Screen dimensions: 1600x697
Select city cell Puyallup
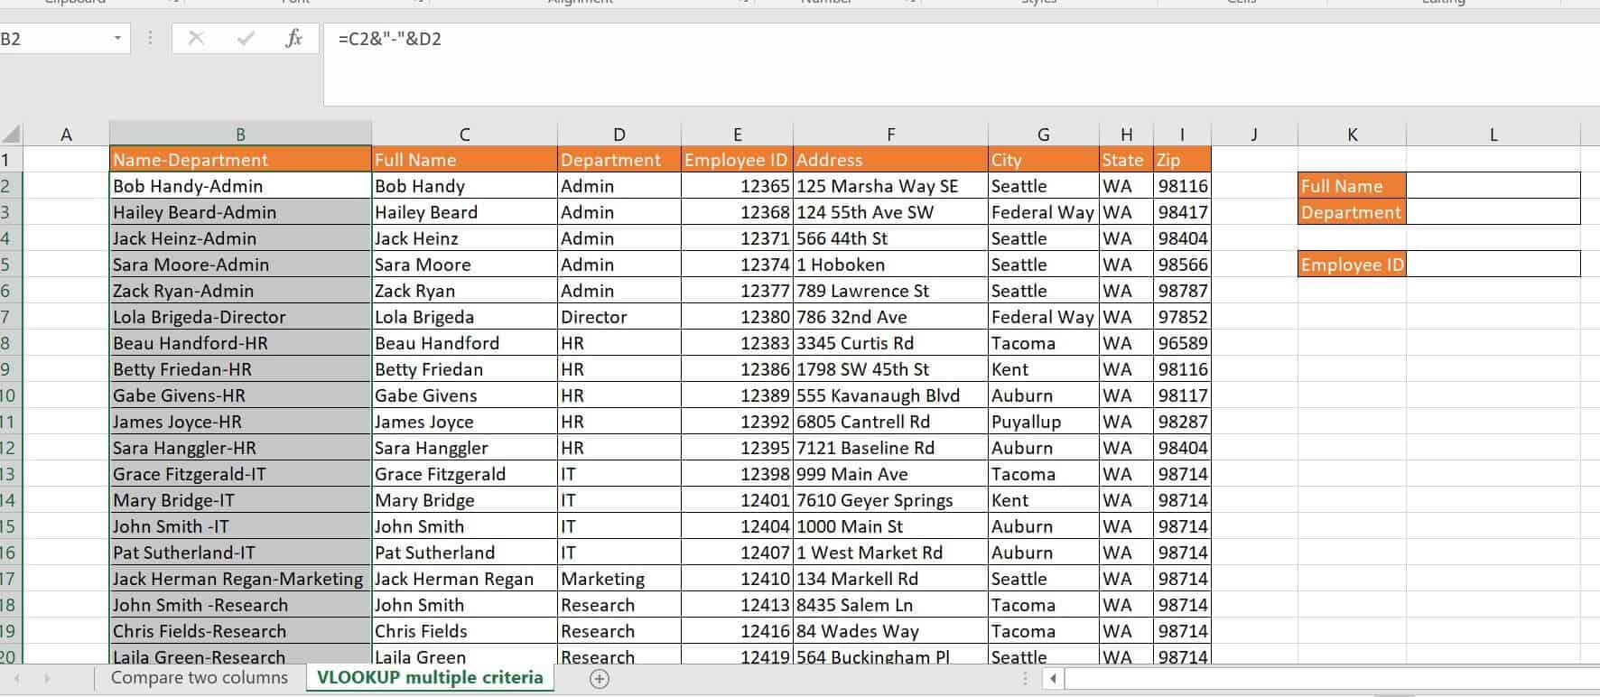[x=1043, y=422]
